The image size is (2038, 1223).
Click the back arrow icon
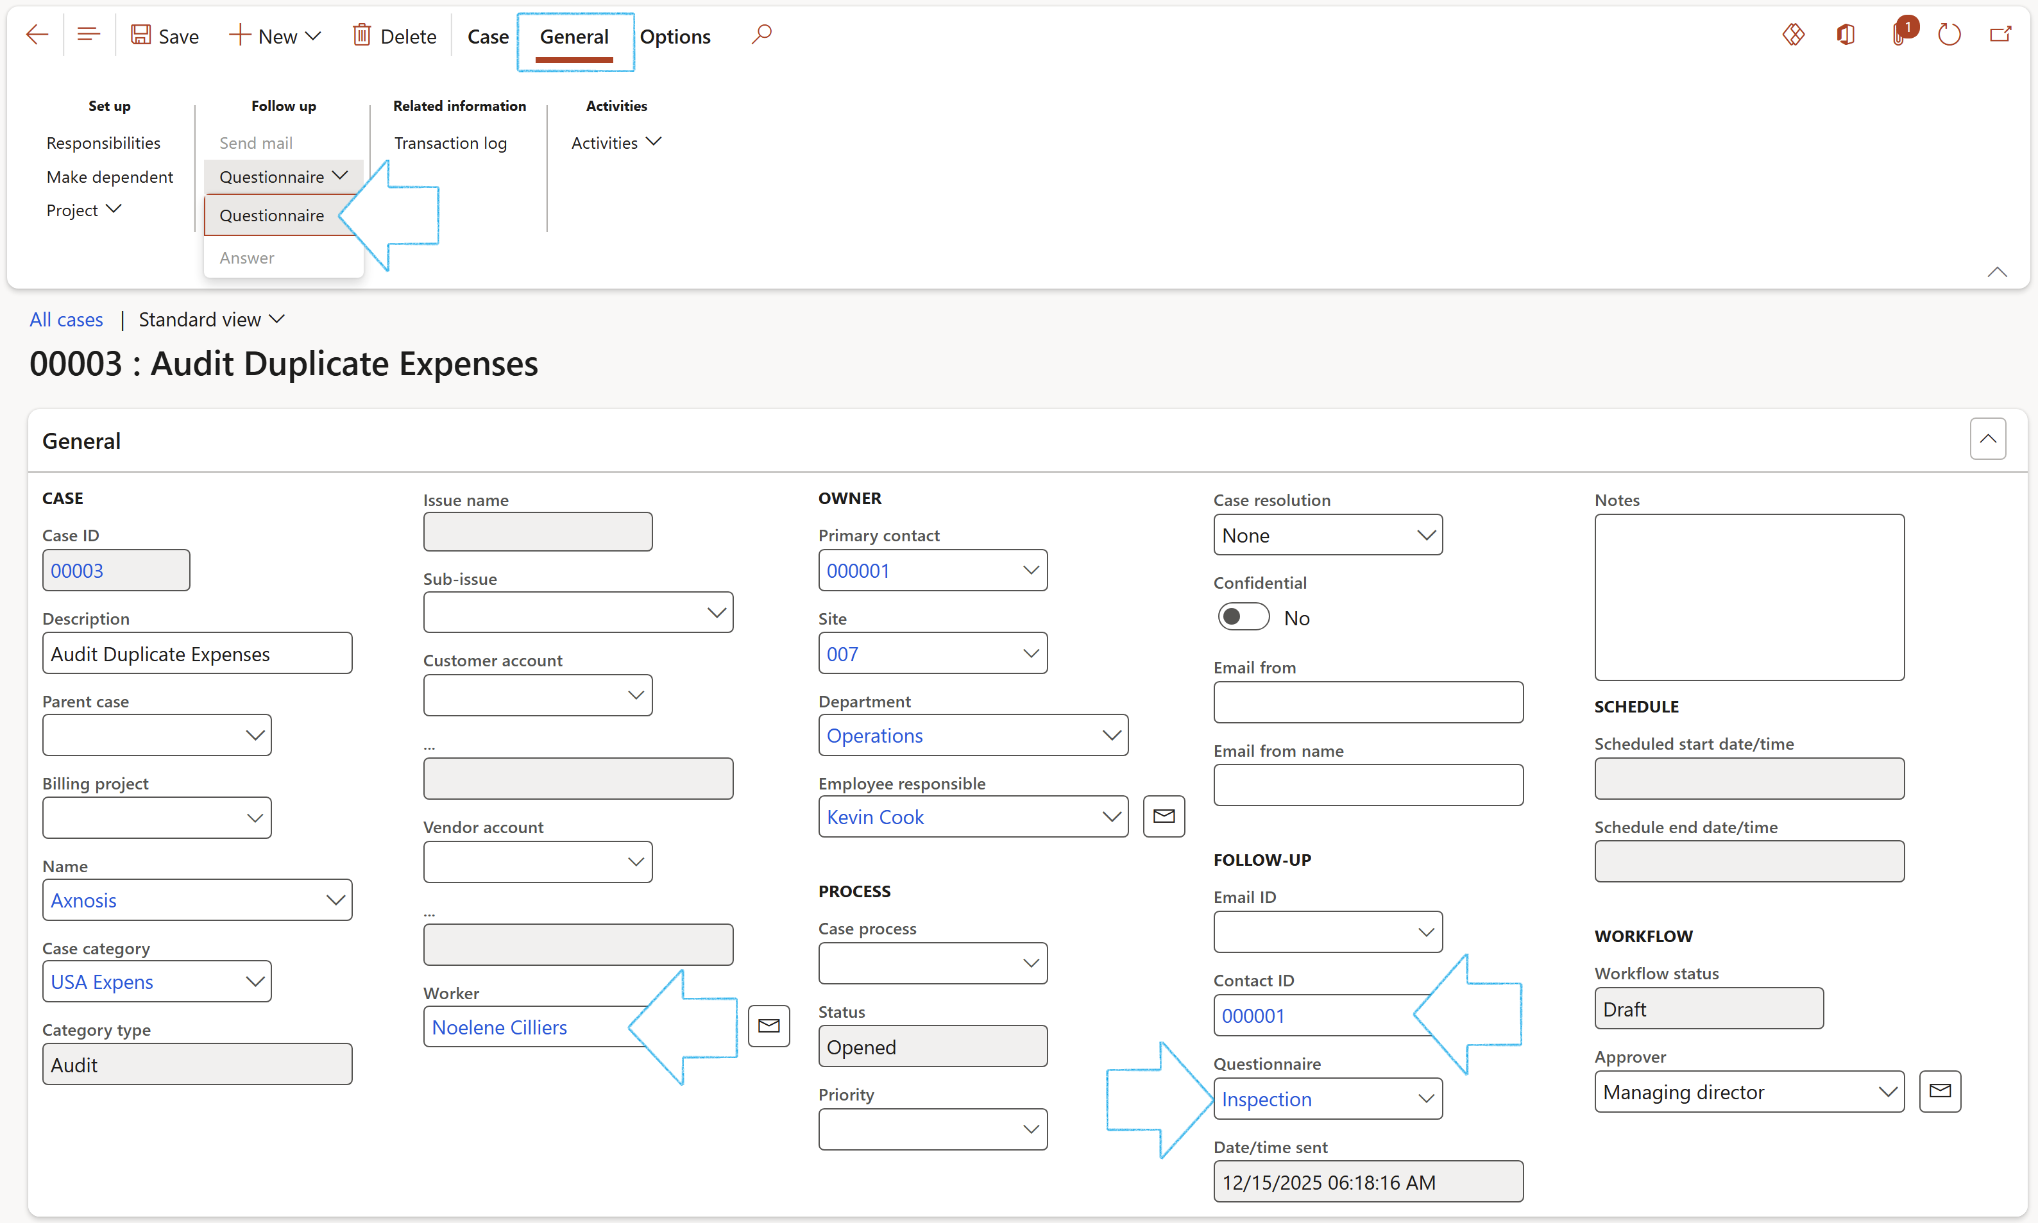click(37, 35)
